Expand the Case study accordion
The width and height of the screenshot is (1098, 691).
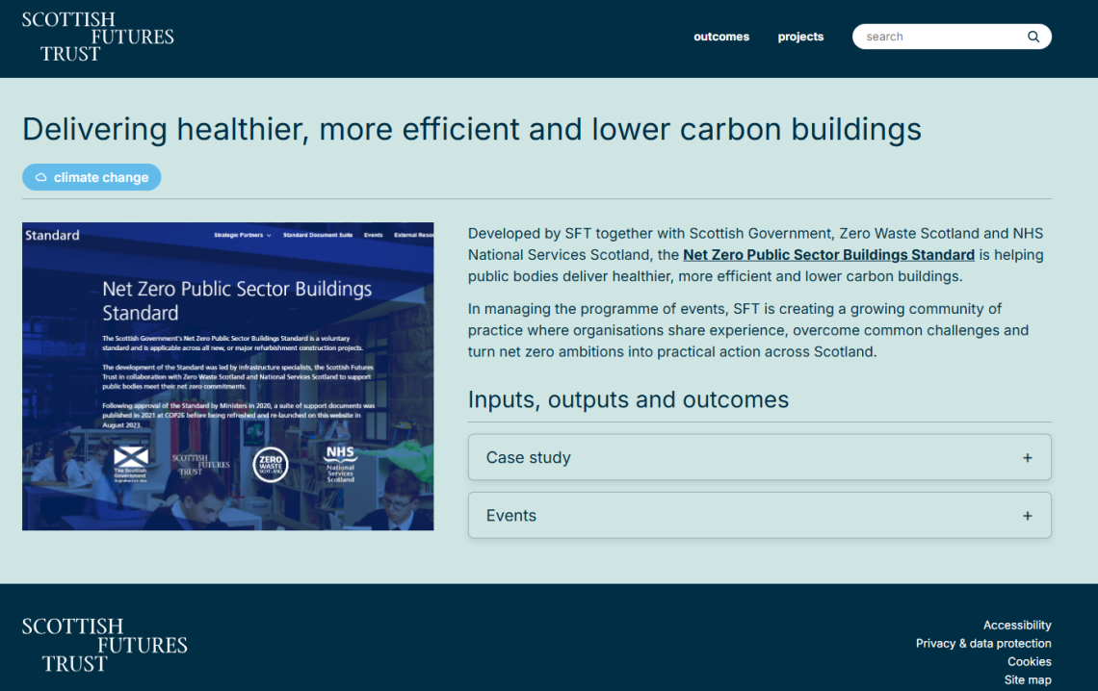point(760,457)
